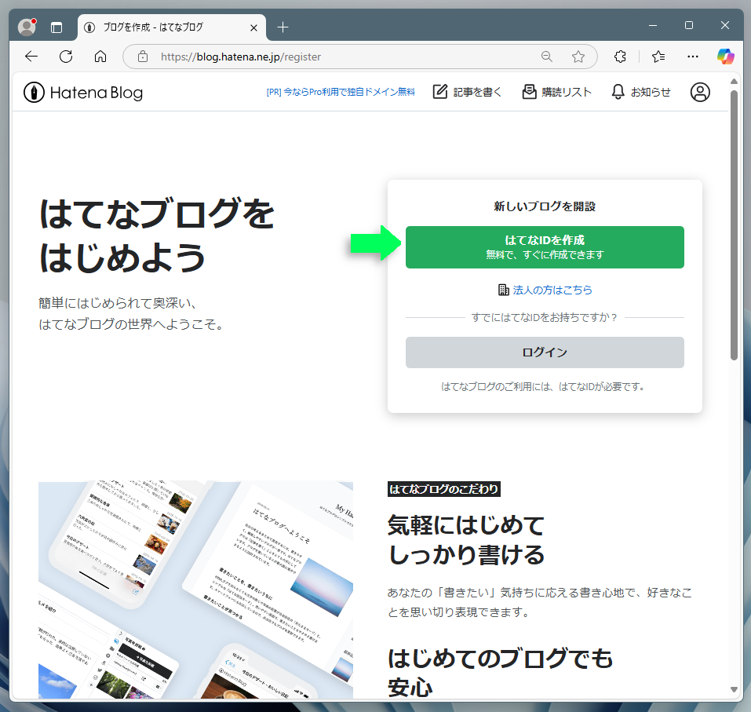The height and width of the screenshot is (712, 751).
Task: Add page to favorites star icon
Action: [x=578, y=57]
